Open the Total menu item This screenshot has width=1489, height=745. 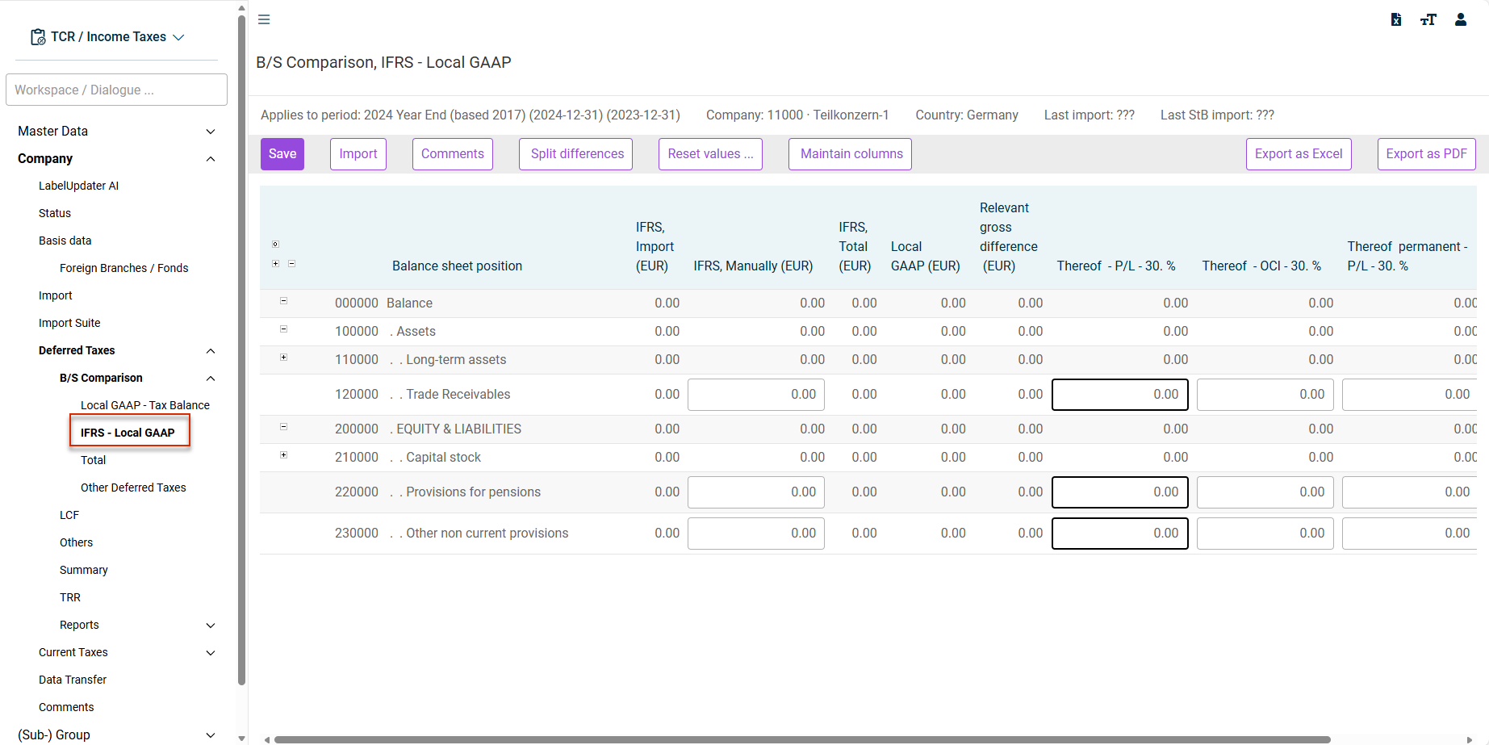tap(94, 460)
